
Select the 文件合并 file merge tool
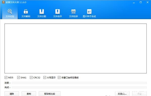pyautogui.click(x=58, y=13)
